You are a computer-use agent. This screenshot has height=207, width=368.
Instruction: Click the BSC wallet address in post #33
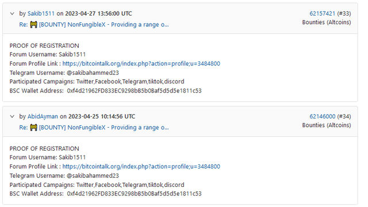point(134,91)
